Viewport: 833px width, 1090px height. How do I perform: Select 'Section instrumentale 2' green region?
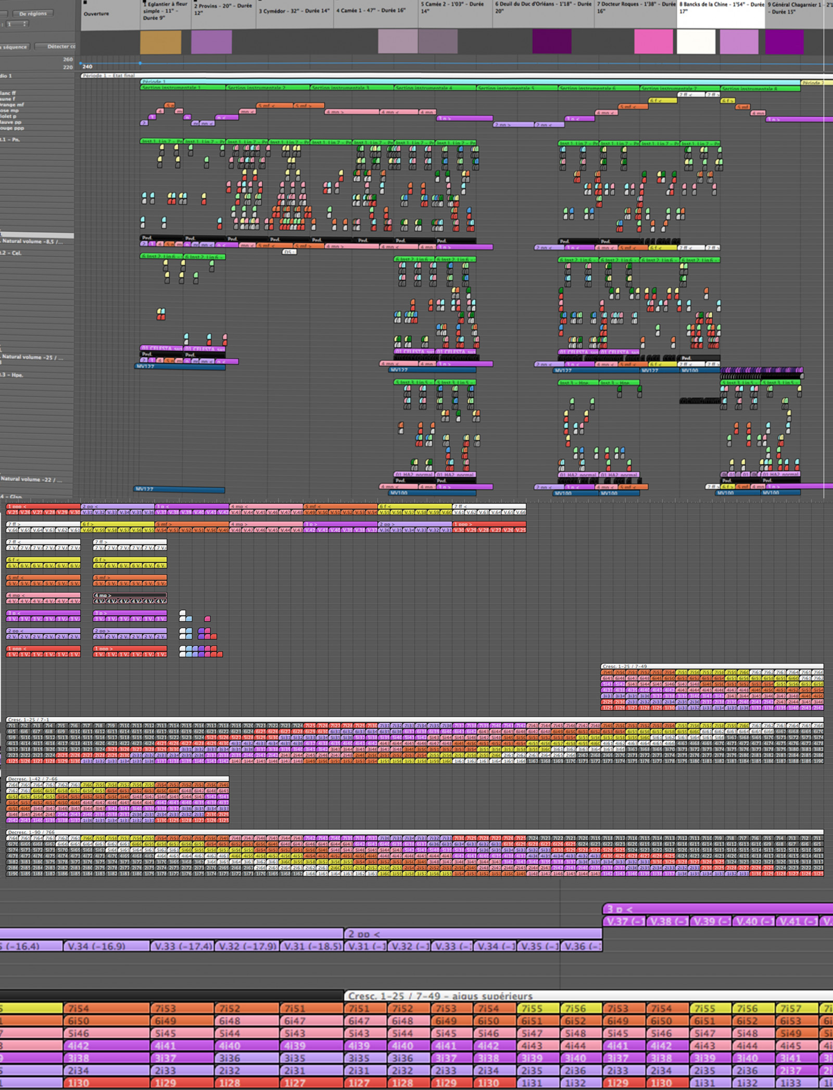click(268, 88)
